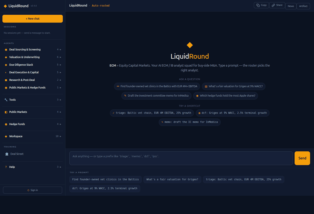Click the Hedge Funds circle icon
Image resolution: width=314 pixels, height=214 pixels.
(6, 124)
